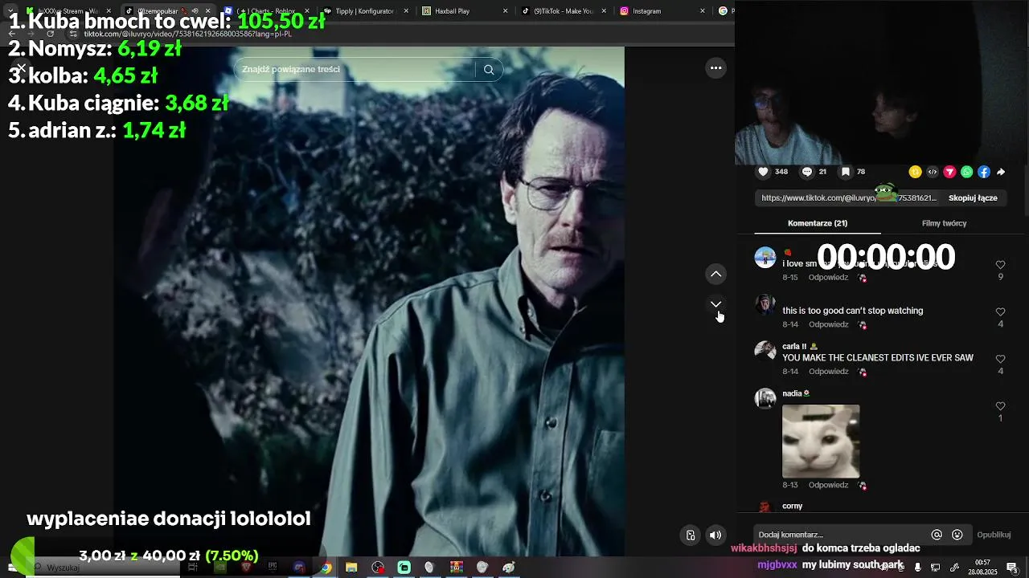Bookmark the video with the save icon
The width and height of the screenshot is (1029, 578).
tap(846, 172)
